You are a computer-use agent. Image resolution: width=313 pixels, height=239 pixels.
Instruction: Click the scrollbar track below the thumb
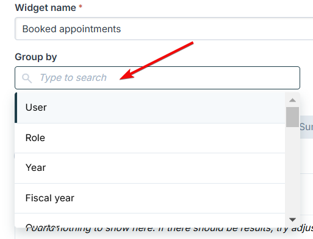[x=292, y=171]
